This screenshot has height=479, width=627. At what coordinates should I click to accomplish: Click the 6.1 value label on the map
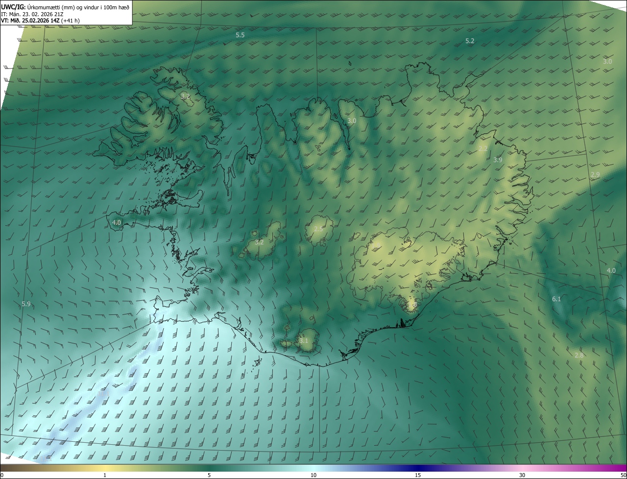[x=556, y=299]
